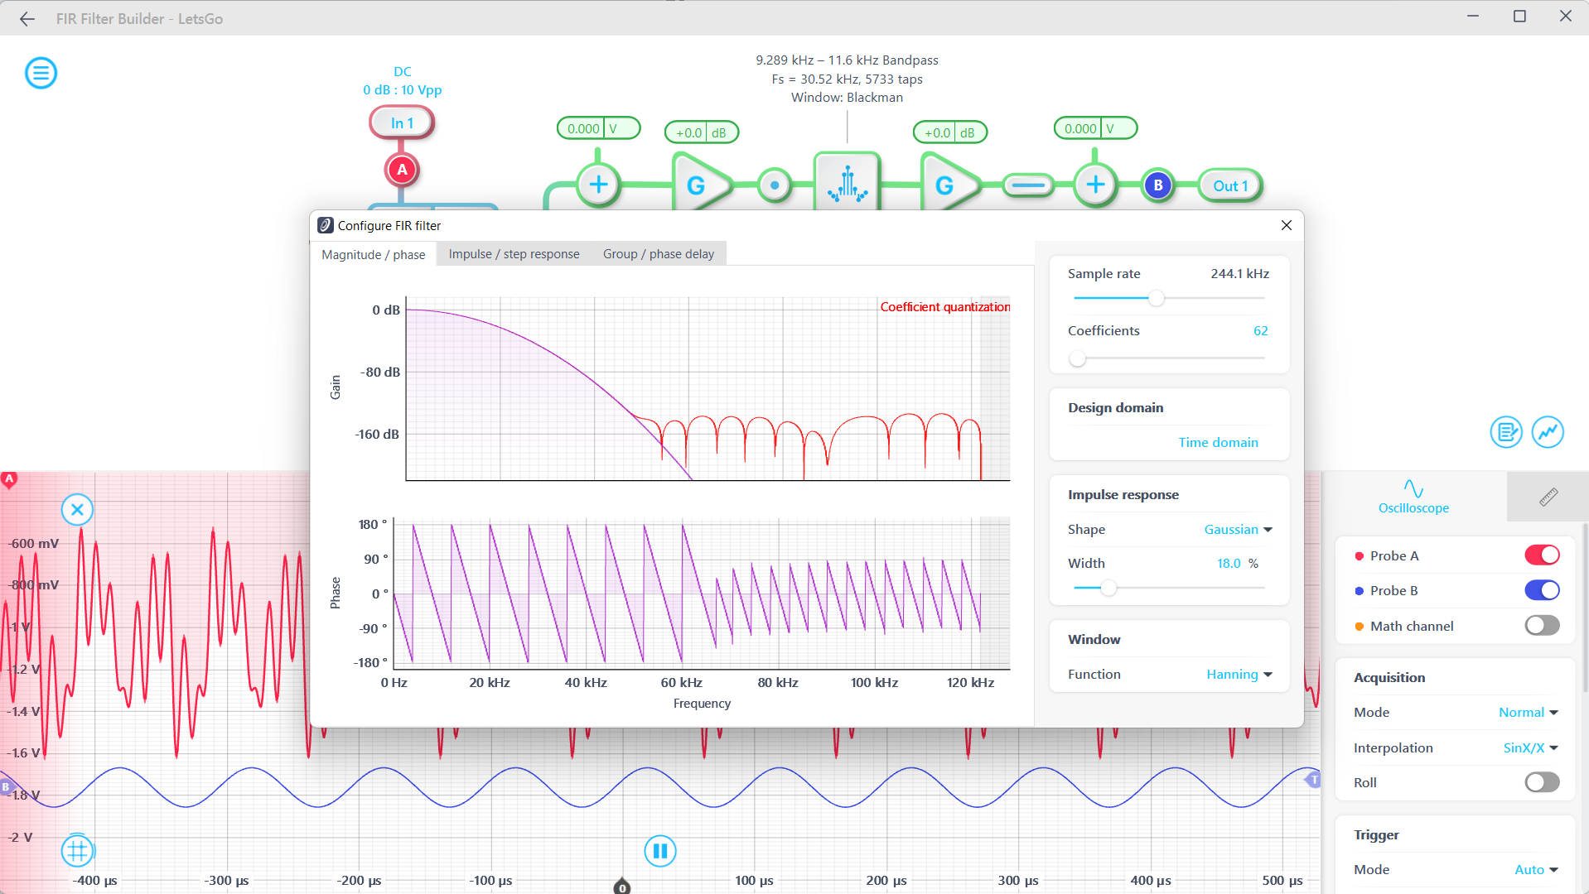Click the grid cursors icon

[77, 850]
